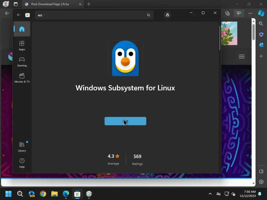
Task: Open Copilot in Edge
Action: click(x=261, y=13)
